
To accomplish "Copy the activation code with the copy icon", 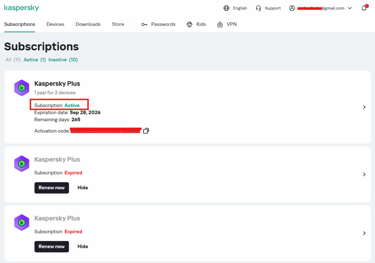I will (x=146, y=131).
